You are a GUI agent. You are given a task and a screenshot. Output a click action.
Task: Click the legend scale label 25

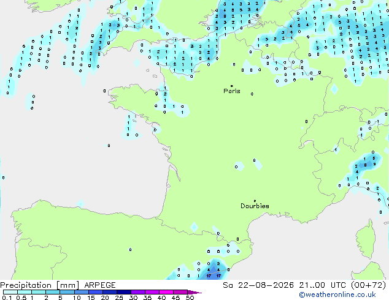tap(119, 298)
